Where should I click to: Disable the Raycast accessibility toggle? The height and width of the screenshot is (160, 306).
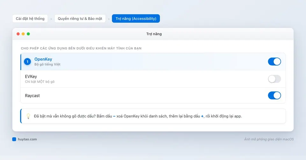(274, 96)
